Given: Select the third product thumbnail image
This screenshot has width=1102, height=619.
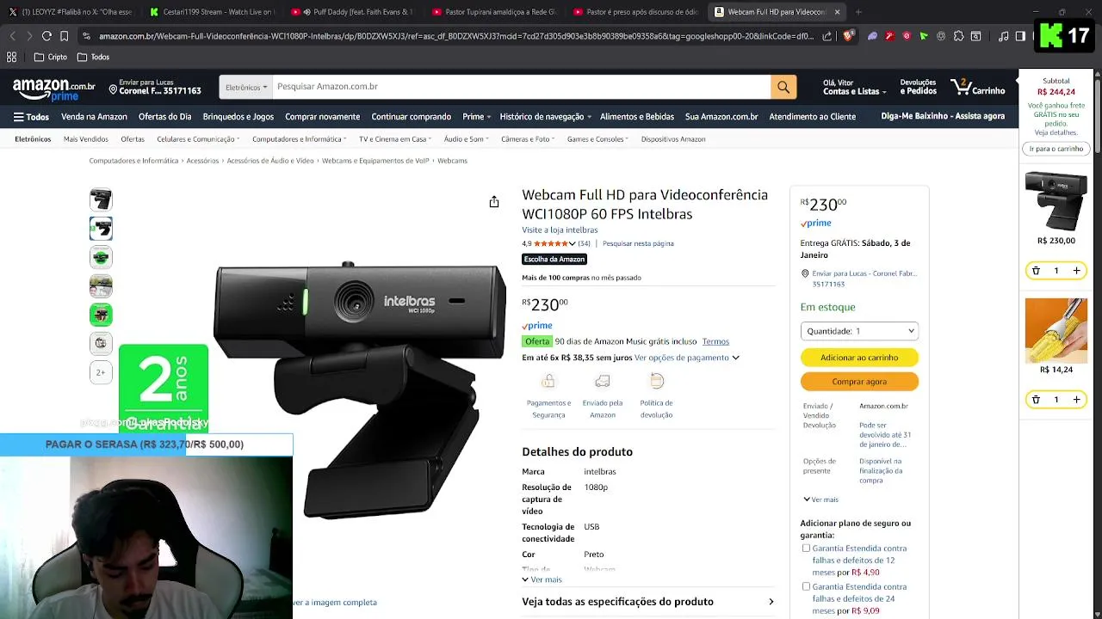Looking at the screenshot, I should coord(101,257).
